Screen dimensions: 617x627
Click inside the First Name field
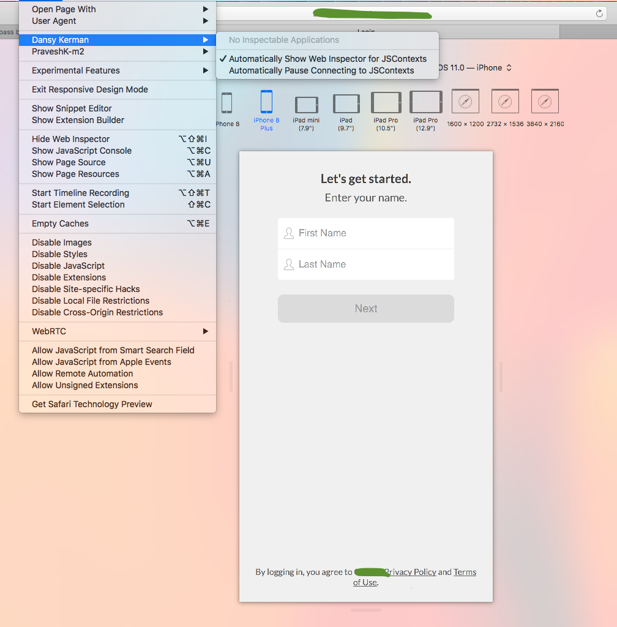365,233
